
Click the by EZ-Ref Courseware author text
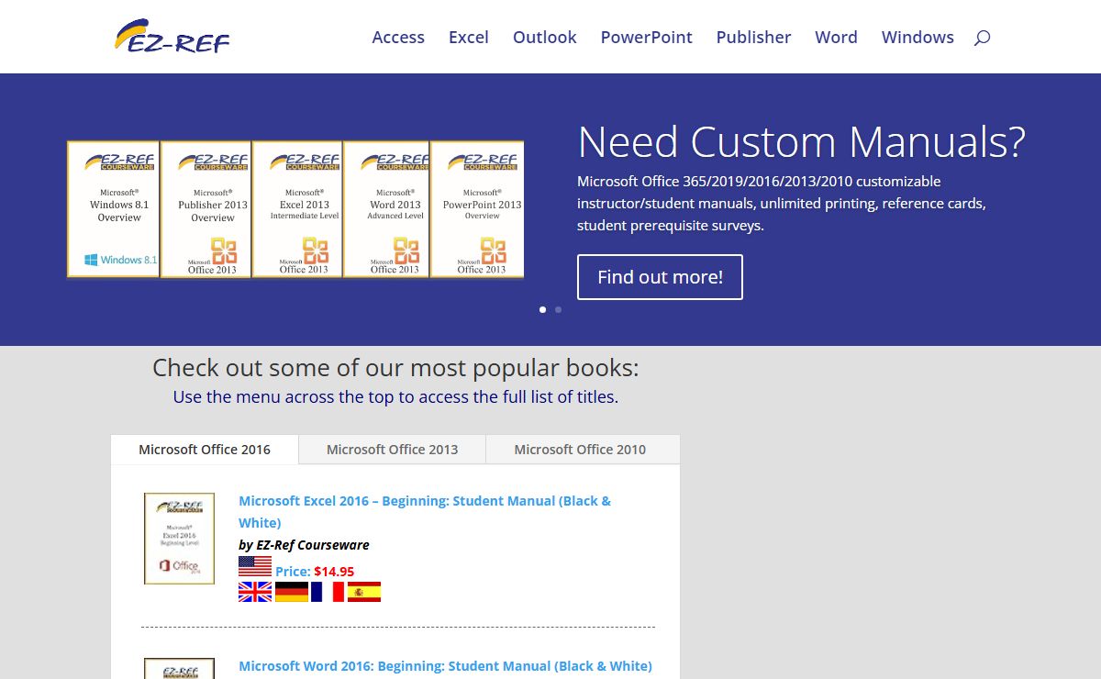pos(304,545)
